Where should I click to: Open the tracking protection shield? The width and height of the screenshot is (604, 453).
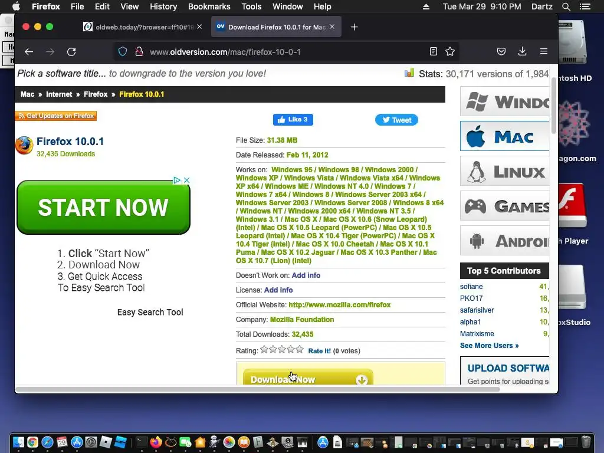(x=123, y=52)
